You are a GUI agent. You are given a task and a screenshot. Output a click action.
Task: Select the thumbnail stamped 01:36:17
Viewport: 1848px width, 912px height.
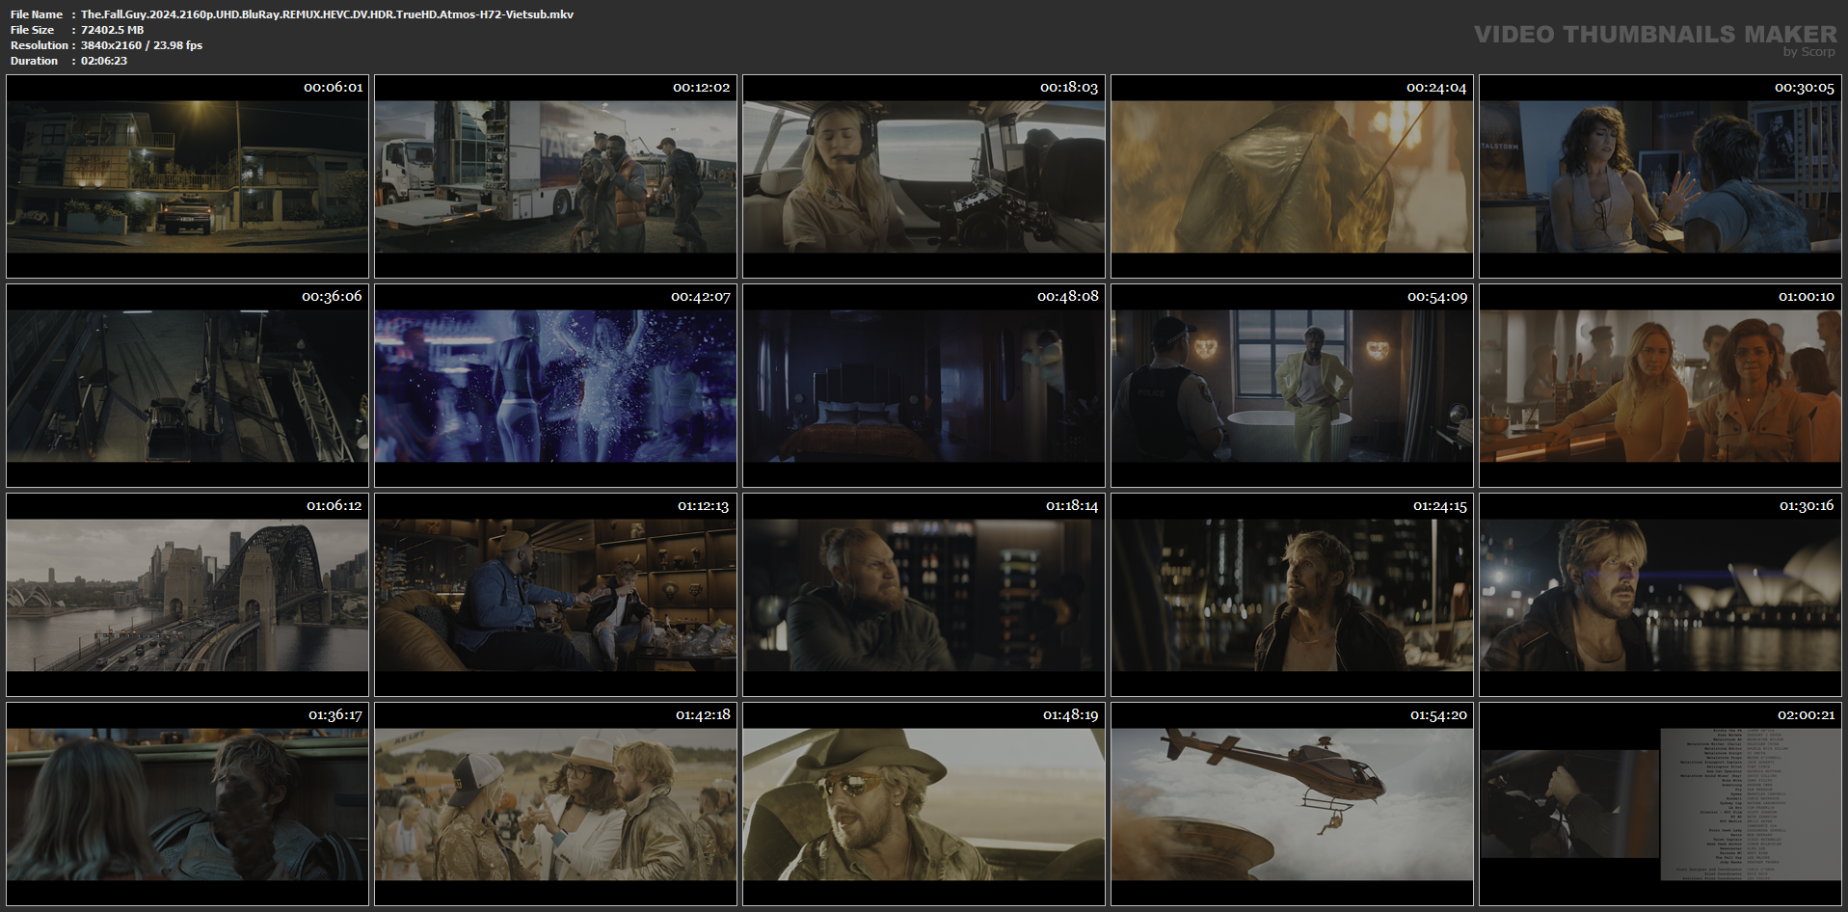click(187, 804)
